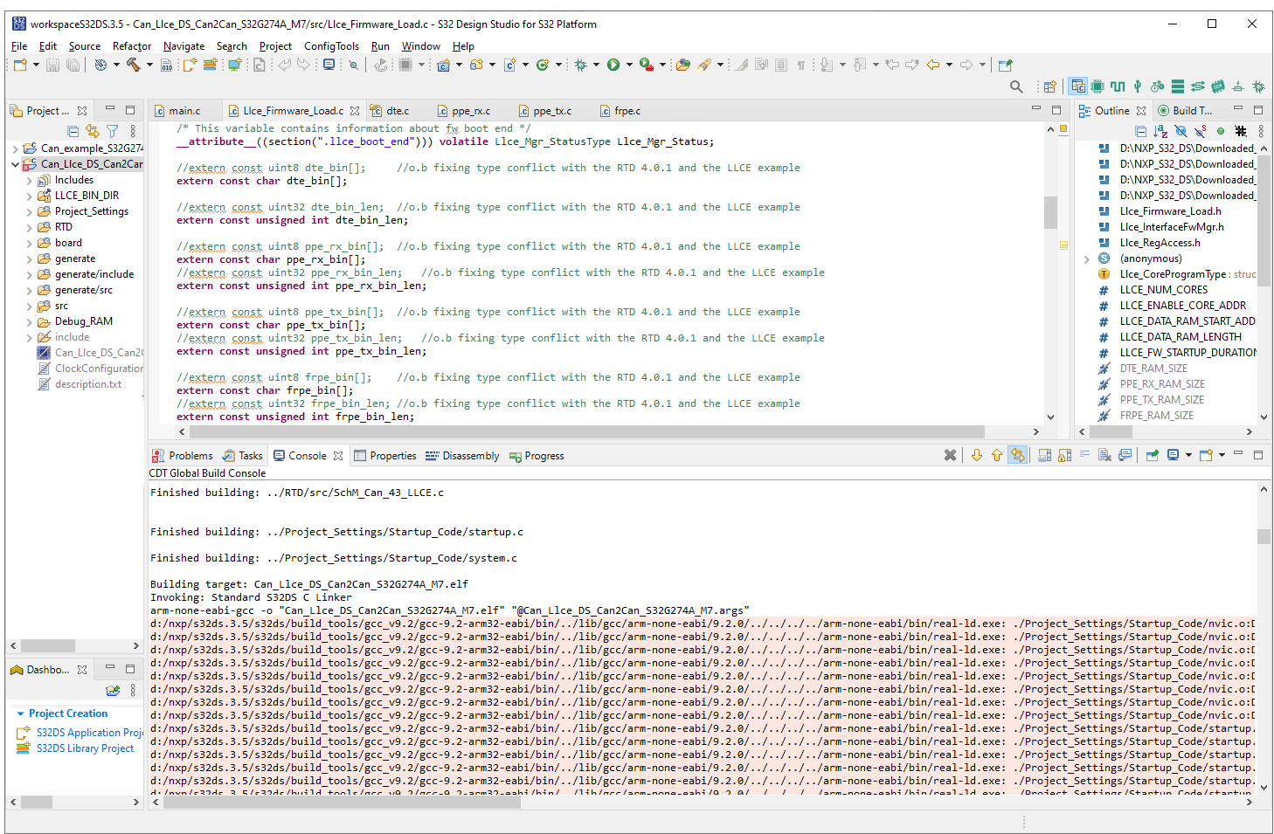The image size is (1274, 834).
Task: Toggle Hide Static Members in the Outline view
Action: (1200, 131)
